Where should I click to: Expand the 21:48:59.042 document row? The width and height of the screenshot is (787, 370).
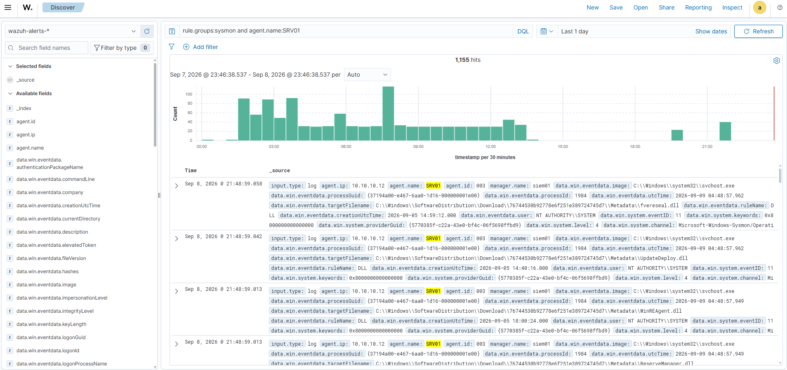(x=177, y=239)
